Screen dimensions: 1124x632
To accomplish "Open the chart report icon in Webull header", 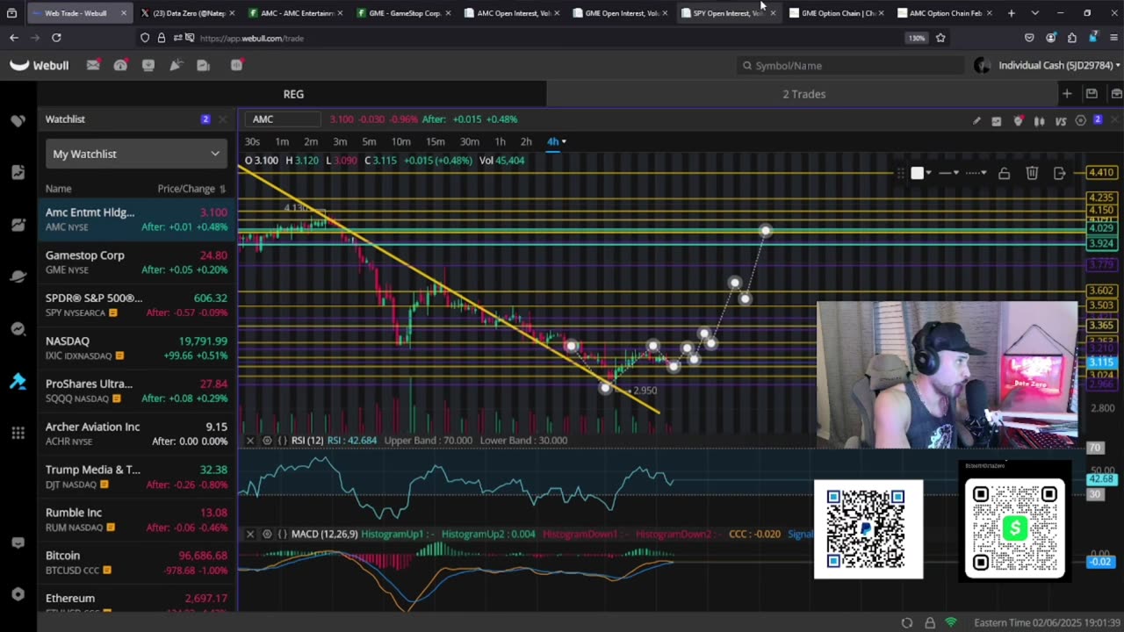I will (204, 65).
